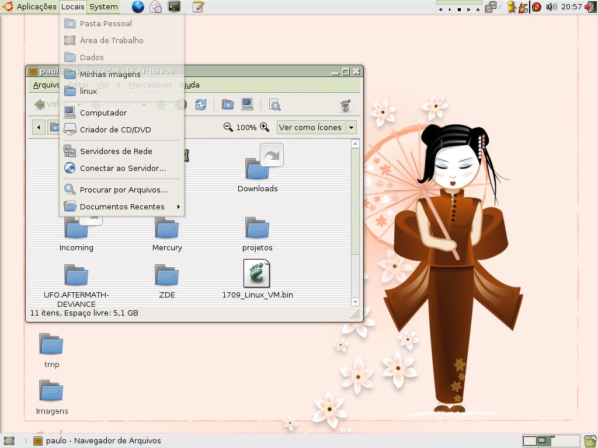Click previous track in panel player
The height and width of the screenshot is (448, 598).
(x=440, y=9)
